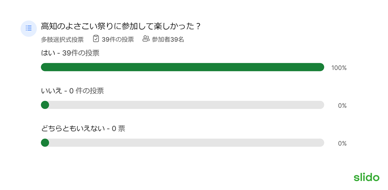Click the 多肢選択式投票 label
The height and width of the screenshot is (190, 388).
coord(62,40)
